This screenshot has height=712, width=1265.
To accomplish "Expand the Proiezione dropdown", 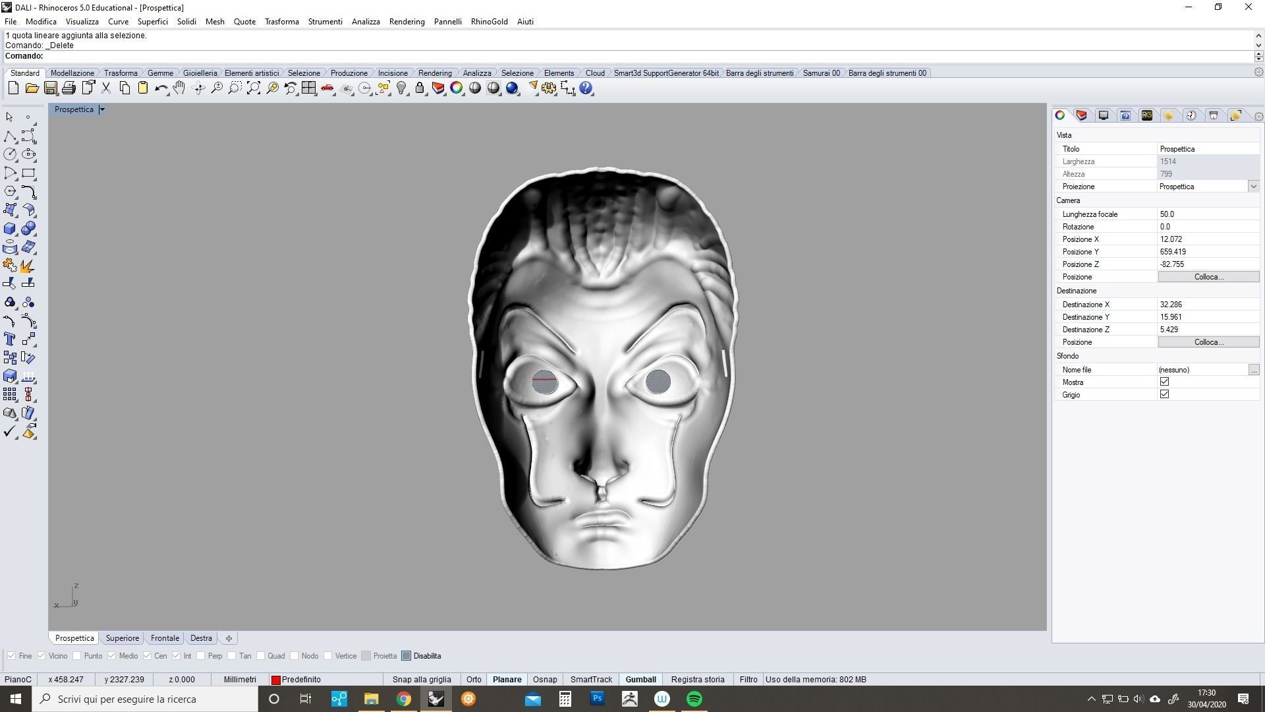I will 1253,187.
